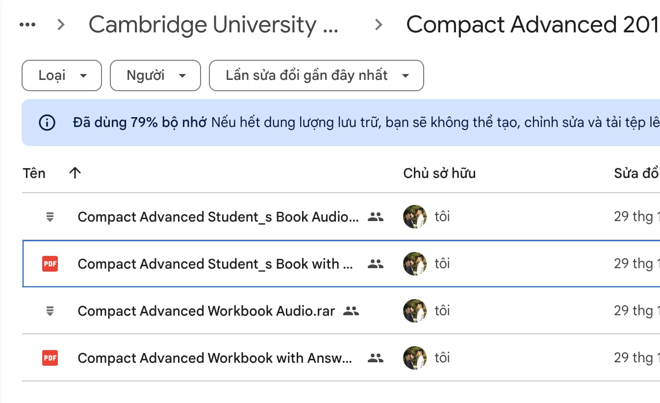The height and width of the screenshot is (403, 660).
Task: Click the Chủ sở hữu column header
Action: [439, 173]
